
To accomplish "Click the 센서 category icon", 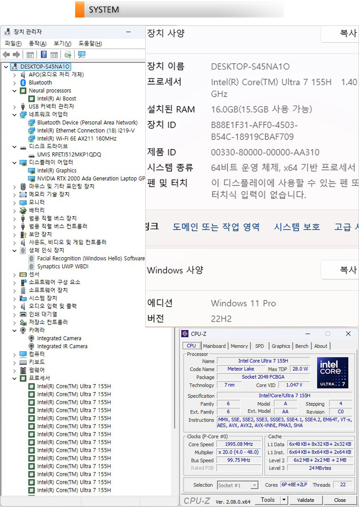I will click(x=23, y=274).
